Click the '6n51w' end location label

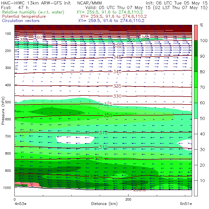[186, 204]
